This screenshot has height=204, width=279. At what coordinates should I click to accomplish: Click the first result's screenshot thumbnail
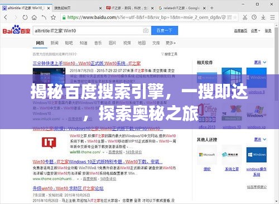coord(49,77)
